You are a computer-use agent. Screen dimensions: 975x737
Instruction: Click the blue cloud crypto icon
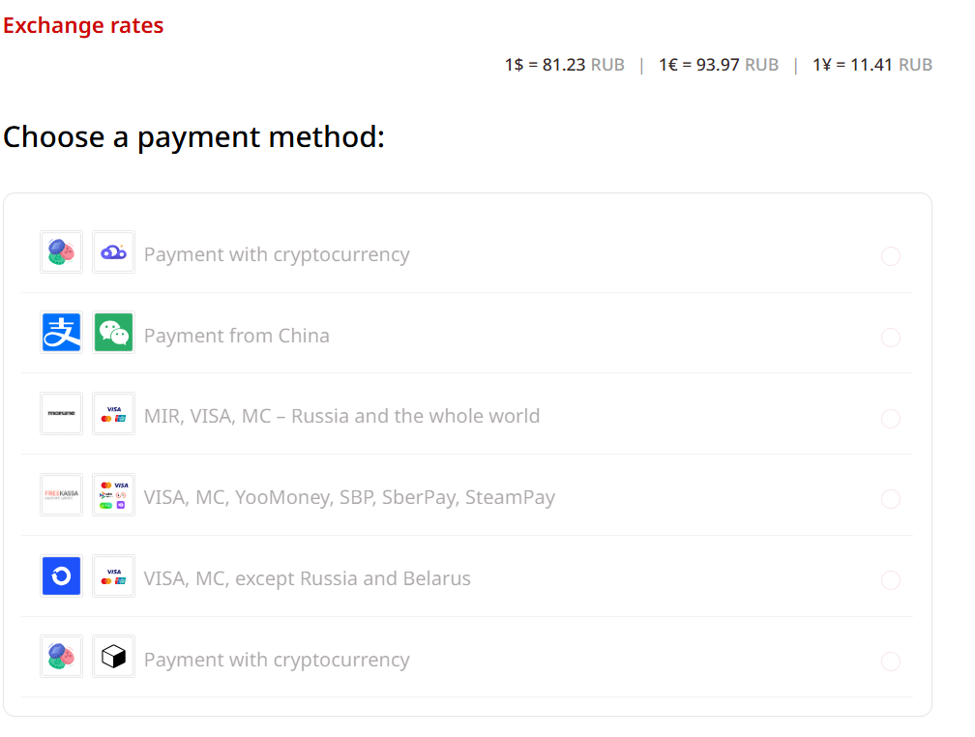click(113, 251)
